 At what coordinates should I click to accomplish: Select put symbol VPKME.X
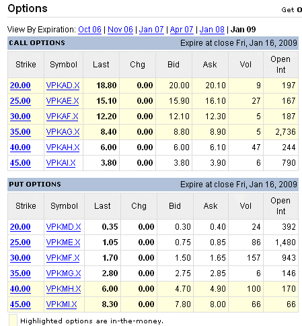[63, 242]
